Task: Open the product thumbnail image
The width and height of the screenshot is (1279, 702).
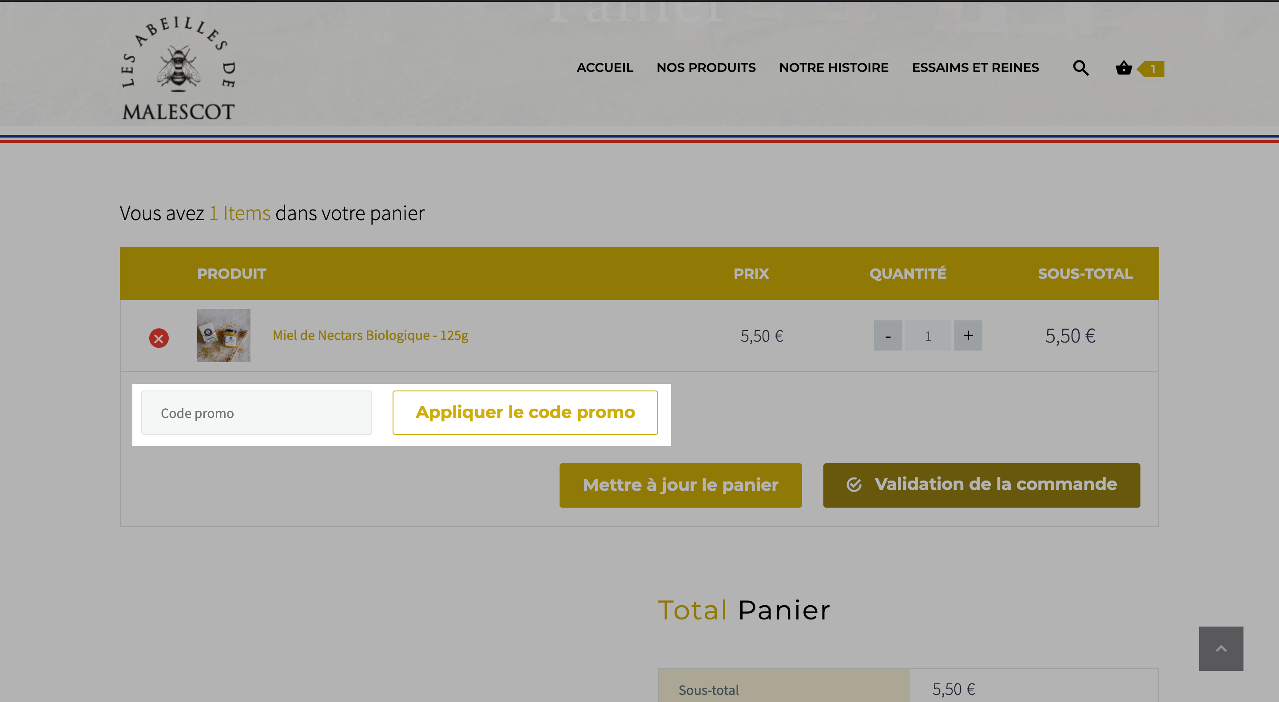Action: click(223, 335)
